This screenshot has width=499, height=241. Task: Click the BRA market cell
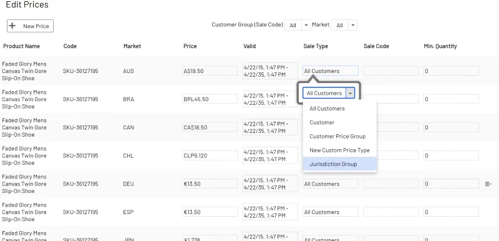(x=128, y=99)
